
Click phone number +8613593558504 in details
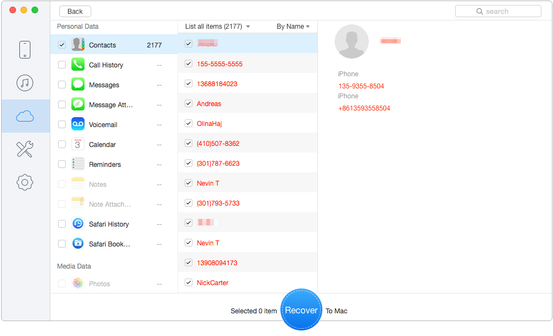point(364,108)
